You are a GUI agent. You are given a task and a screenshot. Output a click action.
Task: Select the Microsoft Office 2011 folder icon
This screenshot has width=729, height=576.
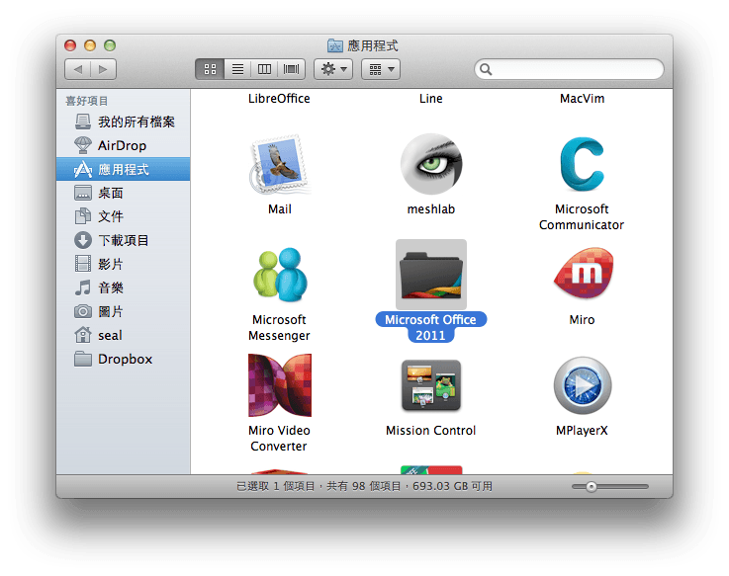pos(431,275)
